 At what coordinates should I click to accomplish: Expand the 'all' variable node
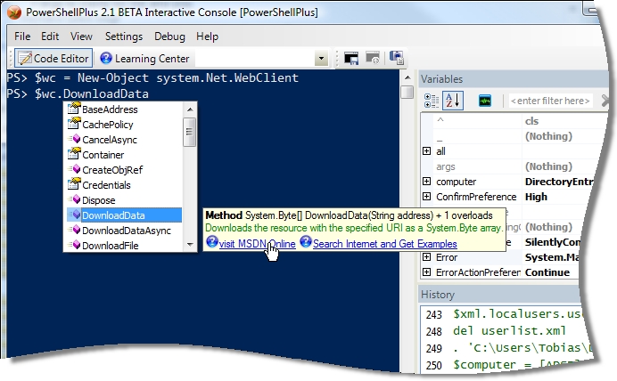click(x=426, y=150)
